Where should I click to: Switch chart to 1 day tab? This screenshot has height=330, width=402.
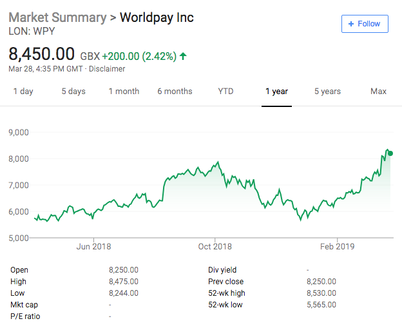(x=23, y=92)
